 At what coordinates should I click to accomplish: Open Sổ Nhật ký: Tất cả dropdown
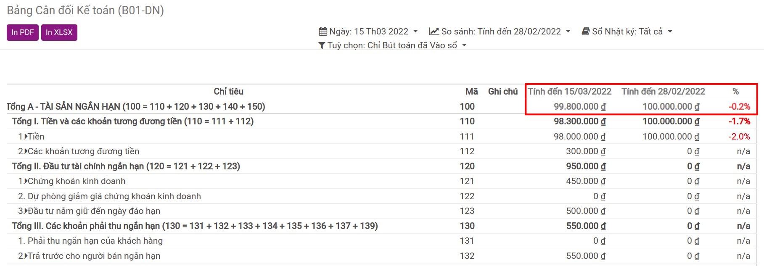point(627,32)
